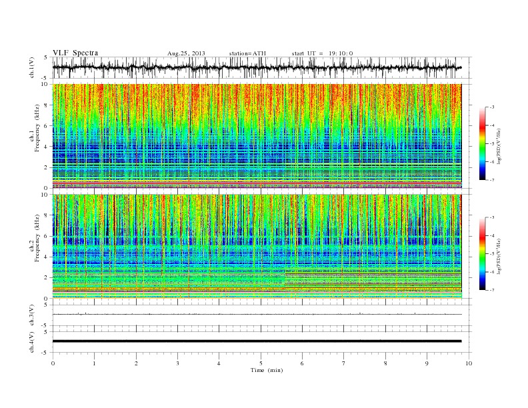Click the "0" tick on the time axis
The width and height of the screenshot is (528, 408).
pyautogui.click(x=53, y=363)
